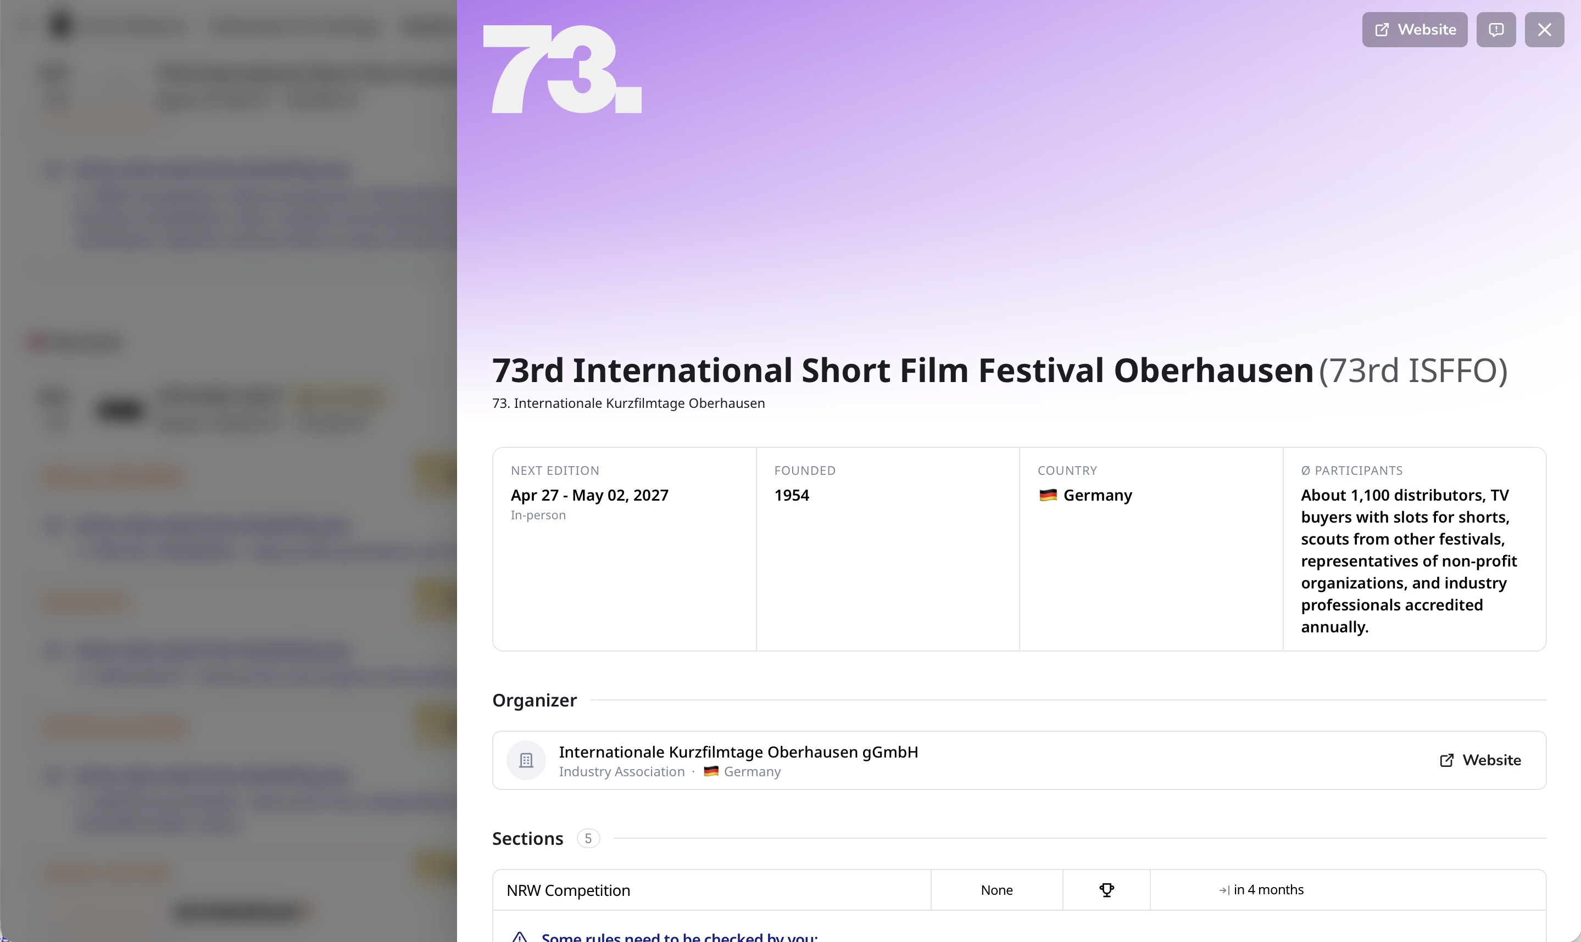
Task: Click the 'None' cell in NRW Competition row
Action: pyautogui.click(x=997, y=890)
